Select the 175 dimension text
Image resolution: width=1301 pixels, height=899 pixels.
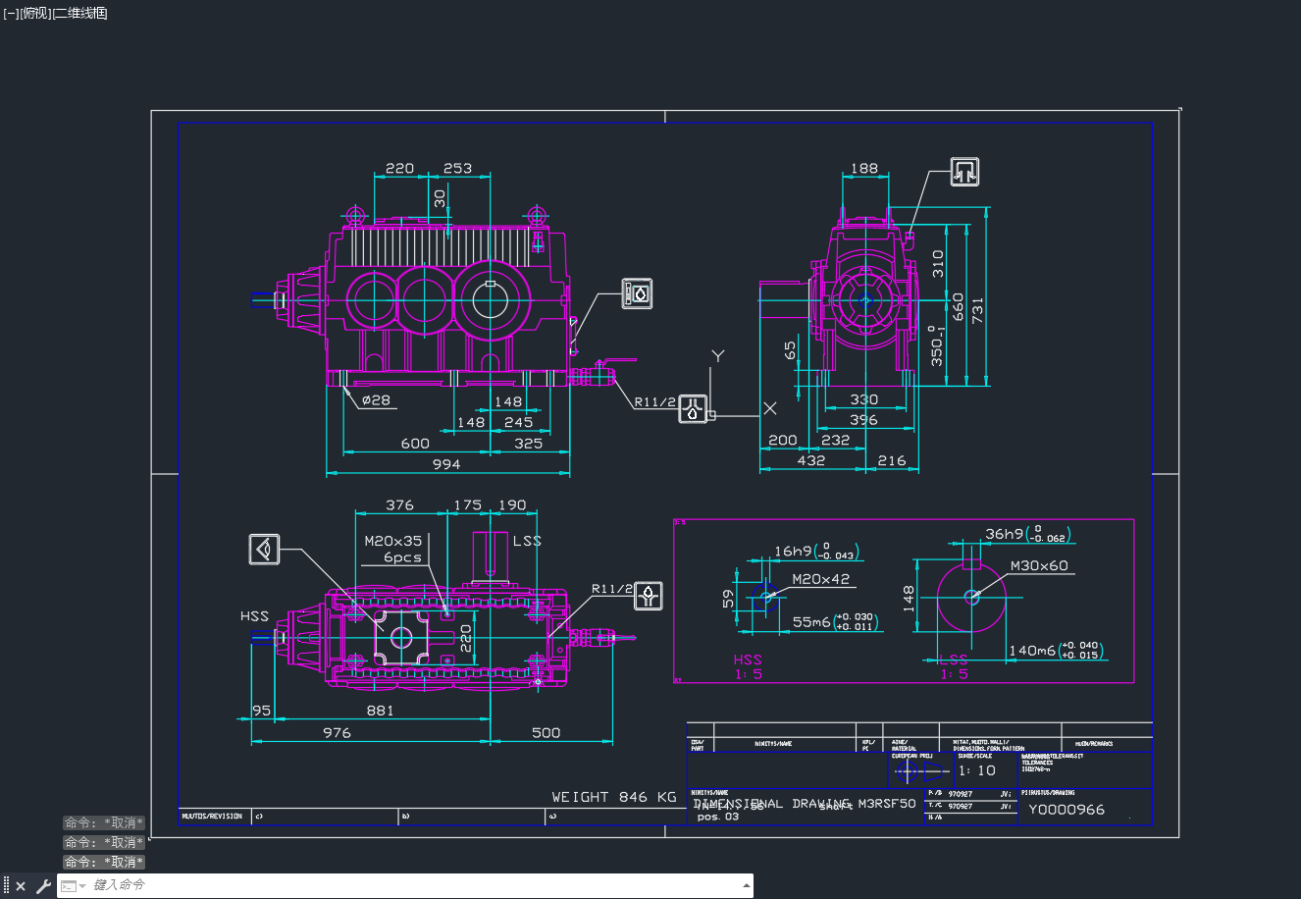[x=468, y=505]
